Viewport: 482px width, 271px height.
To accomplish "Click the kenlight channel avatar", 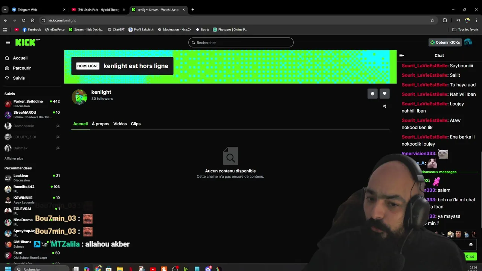I will coord(79,97).
